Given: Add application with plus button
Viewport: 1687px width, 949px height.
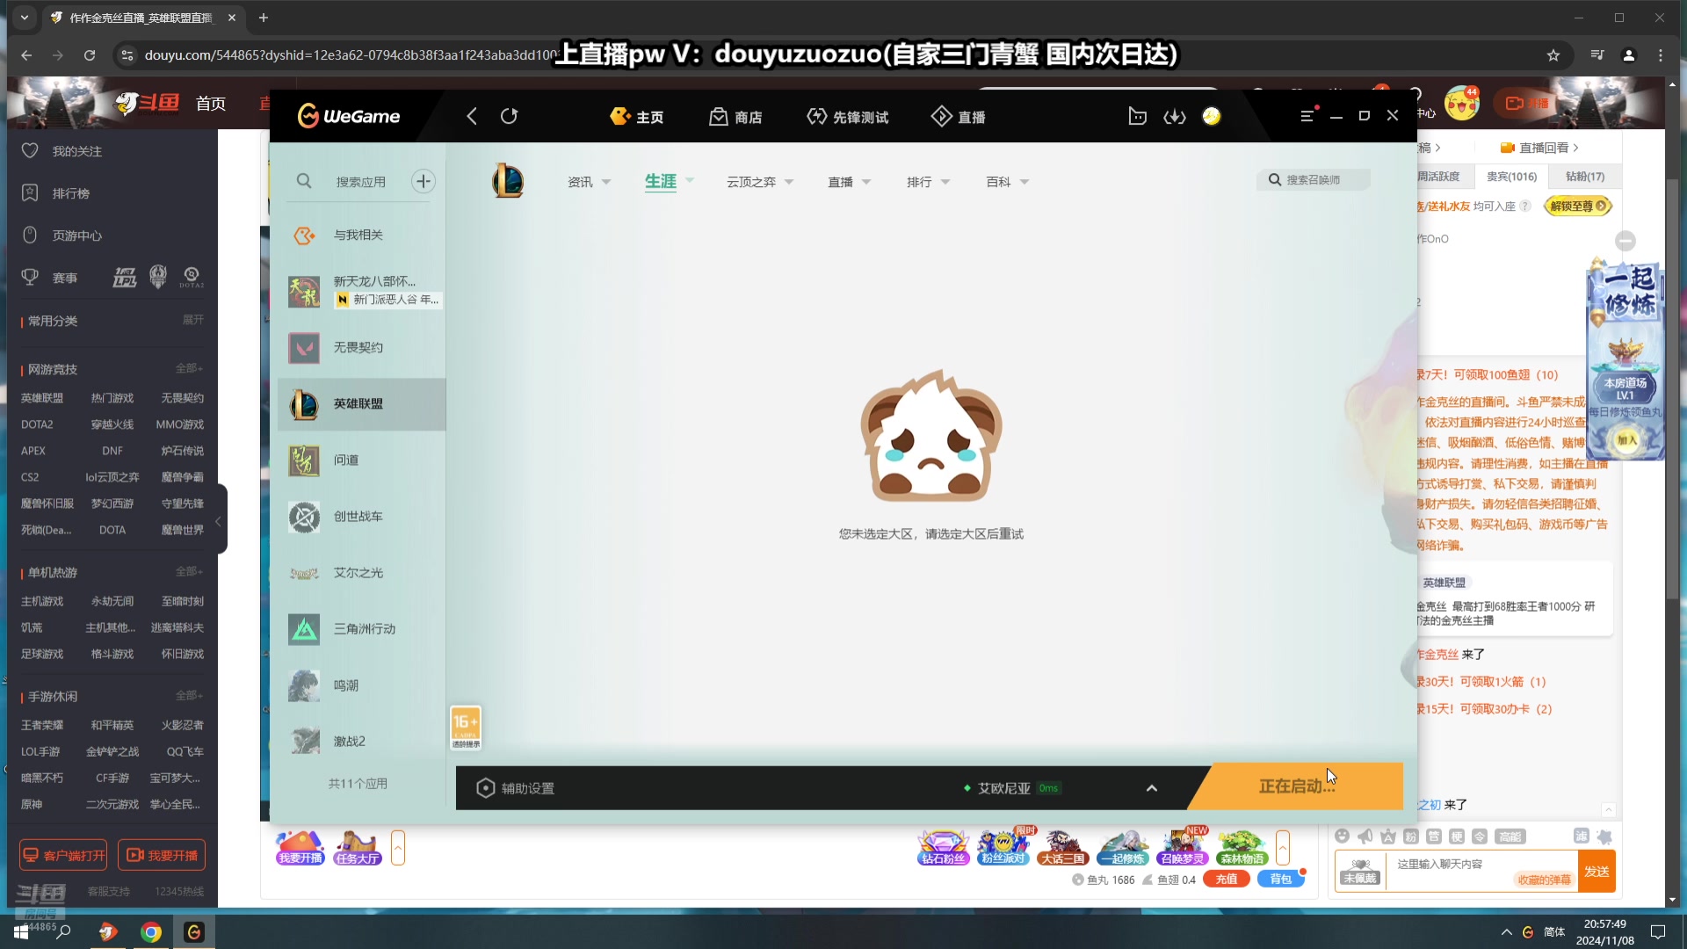Looking at the screenshot, I should point(424,181).
